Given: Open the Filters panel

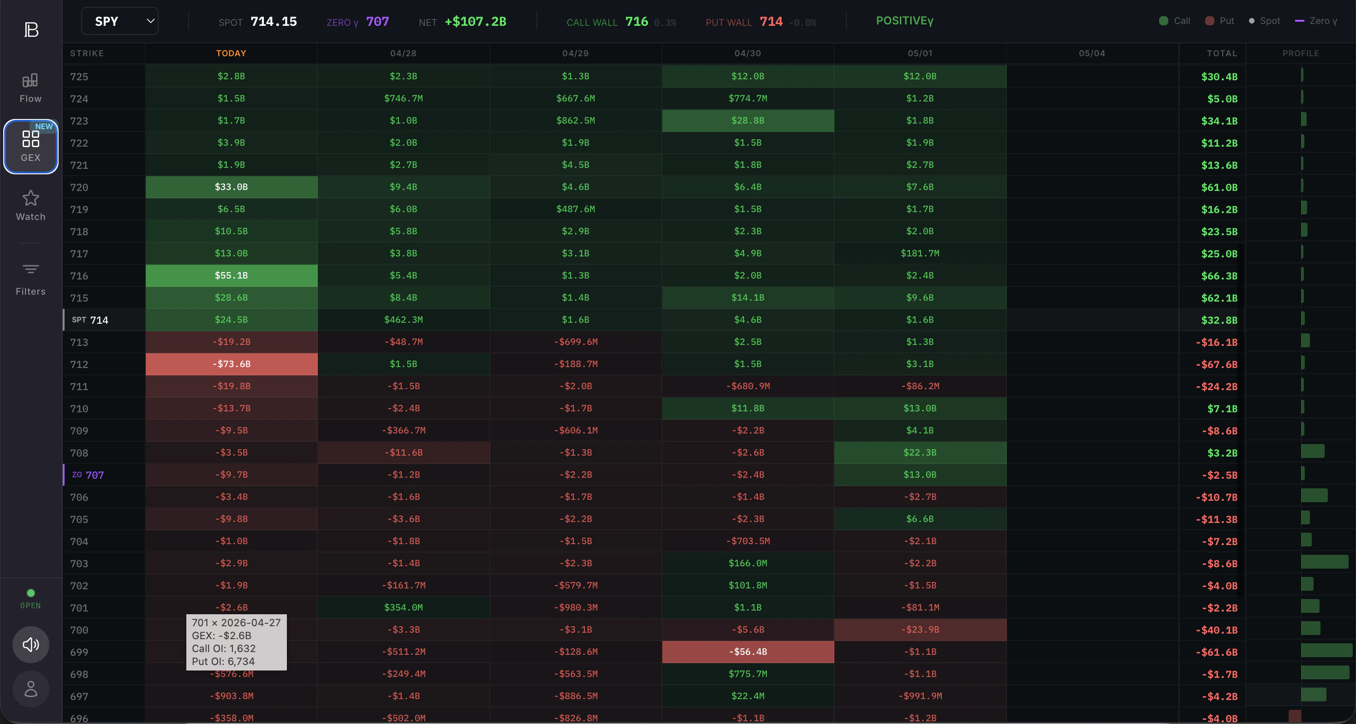Looking at the screenshot, I should pos(30,280).
